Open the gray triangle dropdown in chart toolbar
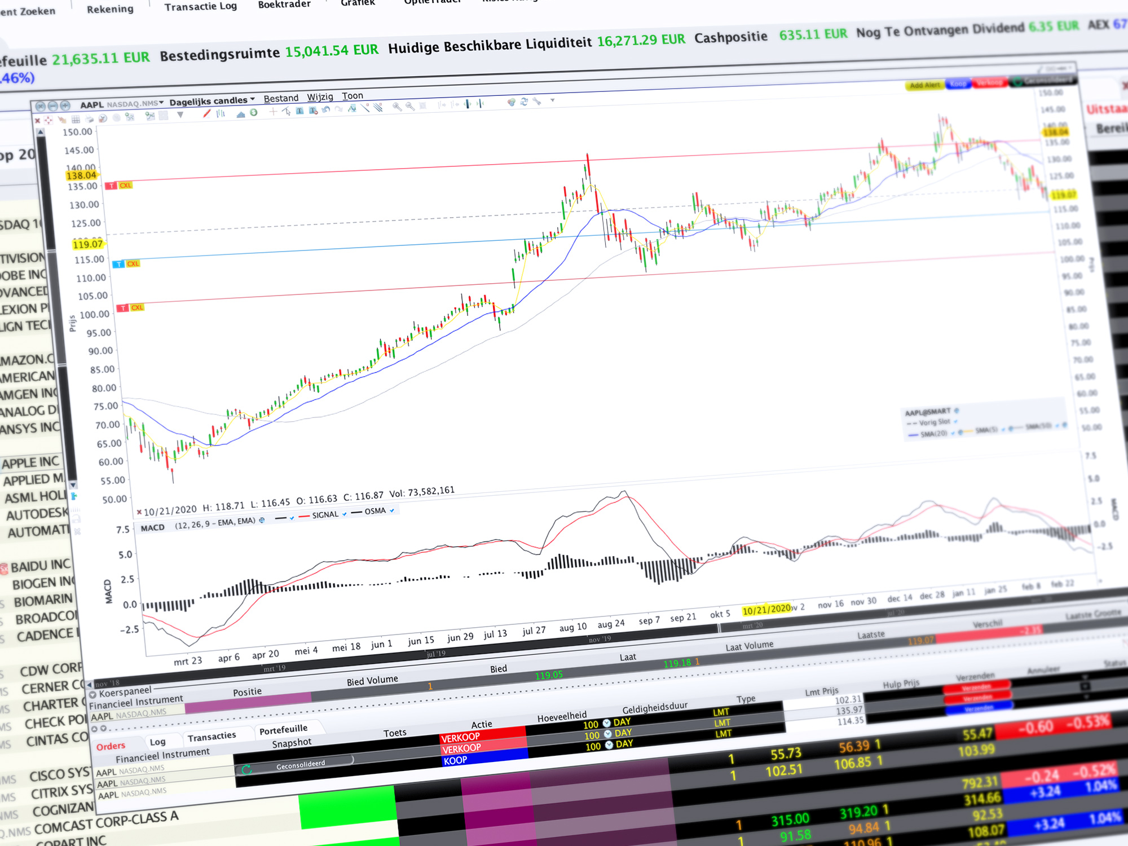 point(180,115)
